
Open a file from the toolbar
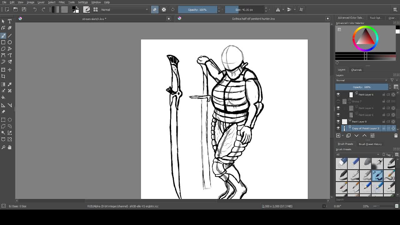pos(15,10)
